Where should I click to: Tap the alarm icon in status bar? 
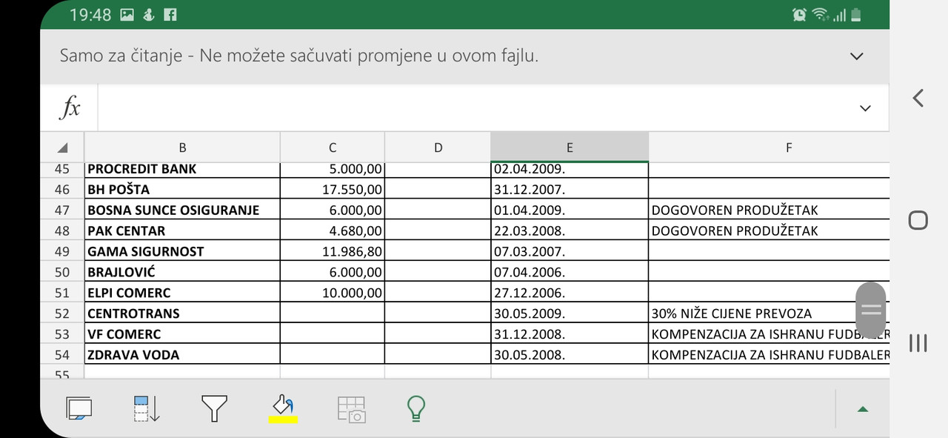click(x=799, y=14)
